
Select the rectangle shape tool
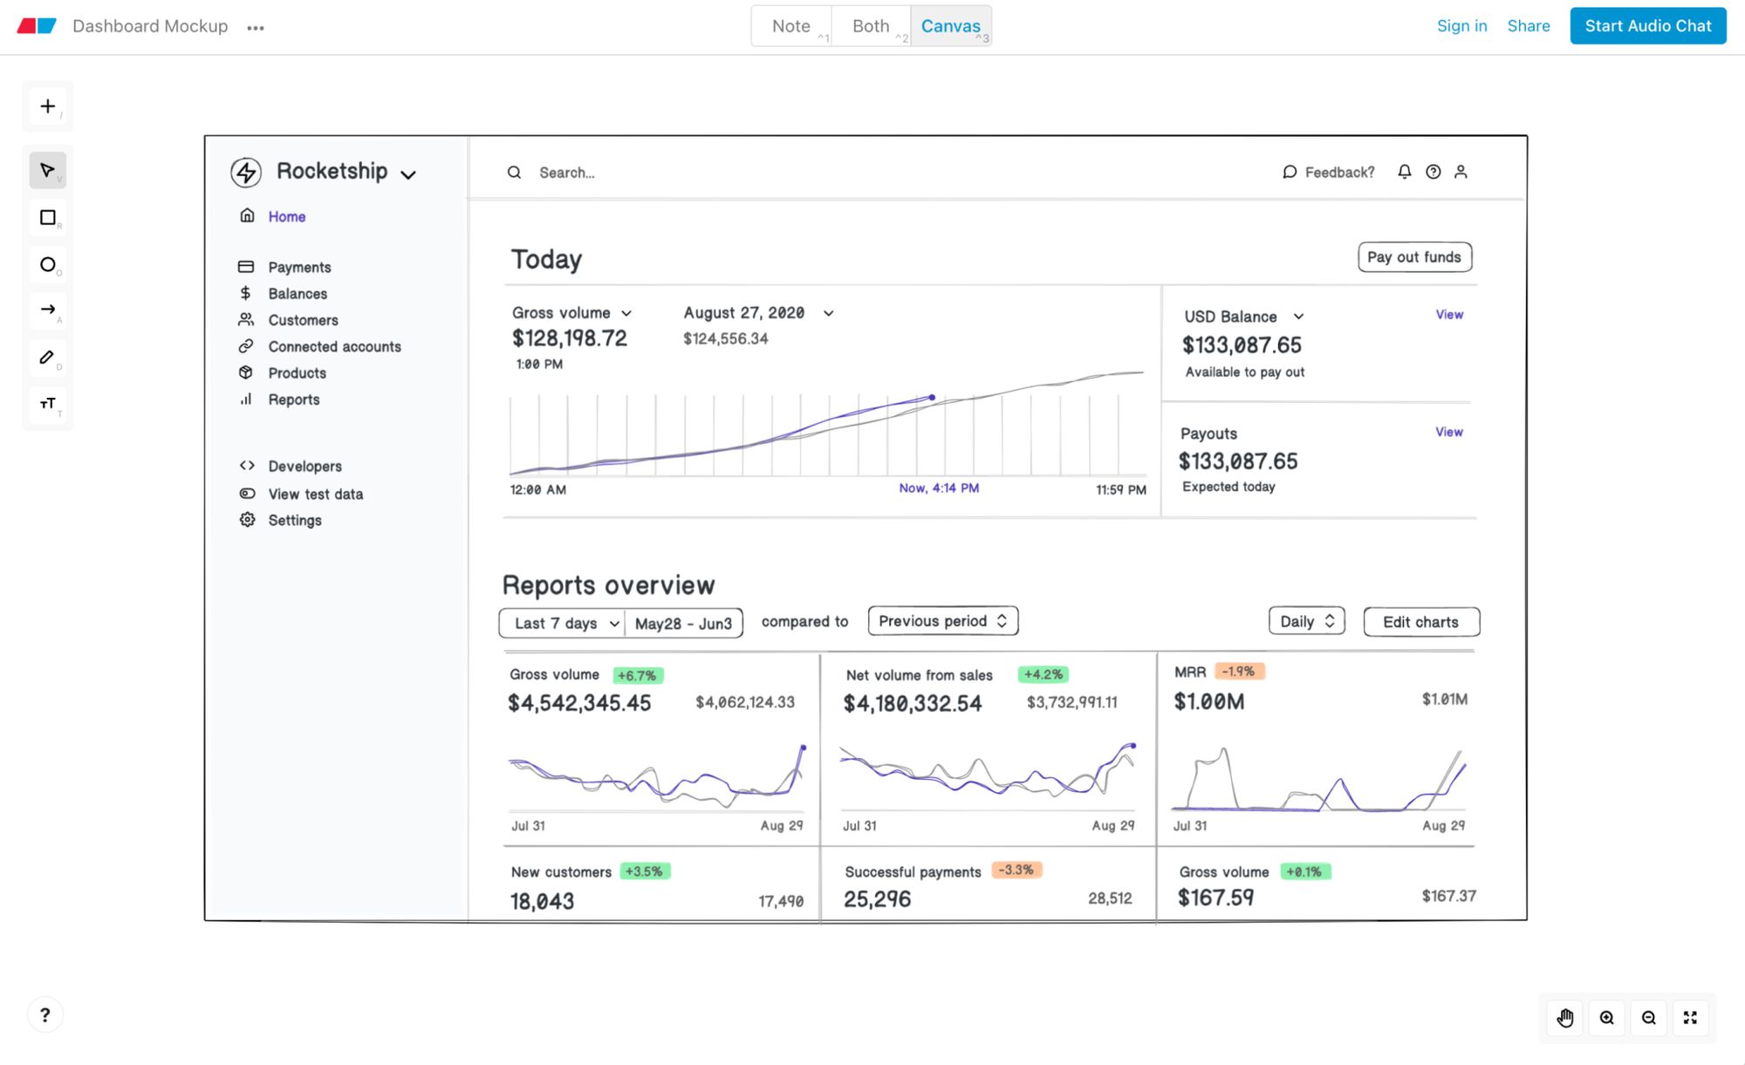(48, 217)
